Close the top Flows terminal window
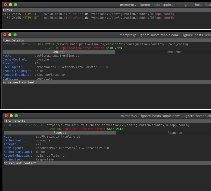This screenshot has width=211, height=191. 5,5
